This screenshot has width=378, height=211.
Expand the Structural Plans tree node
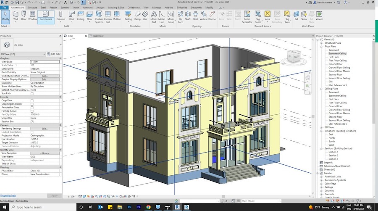[x=321, y=43]
